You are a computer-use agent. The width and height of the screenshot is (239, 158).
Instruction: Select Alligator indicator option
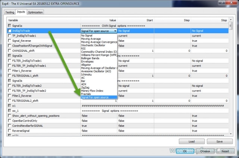coord(99,65)
